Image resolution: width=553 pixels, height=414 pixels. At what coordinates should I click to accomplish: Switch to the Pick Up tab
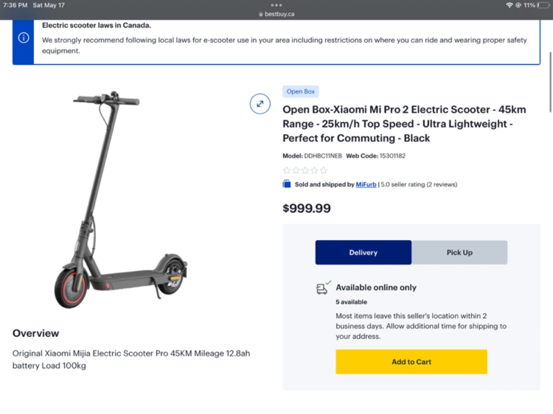[459, 252]
